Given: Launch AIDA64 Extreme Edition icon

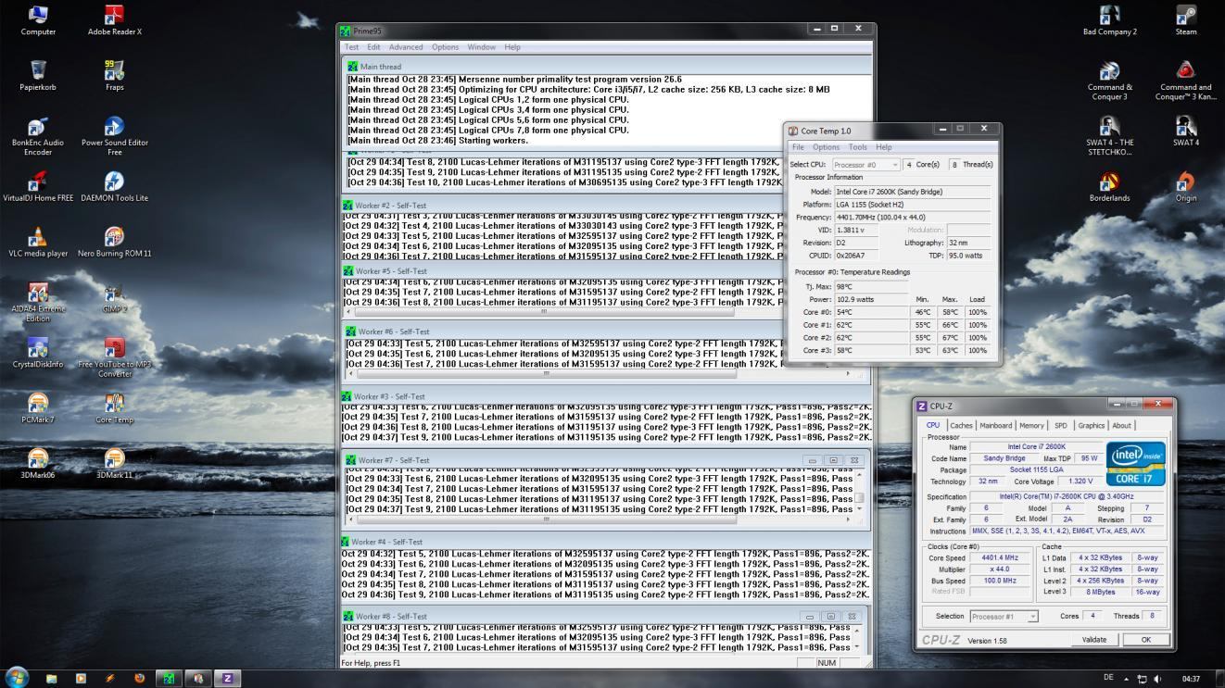Looking at the screenshot, I should pyautogui.click(x=38, y=302).
